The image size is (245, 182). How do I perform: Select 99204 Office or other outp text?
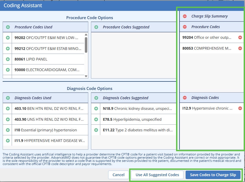(x=207, y=37)
